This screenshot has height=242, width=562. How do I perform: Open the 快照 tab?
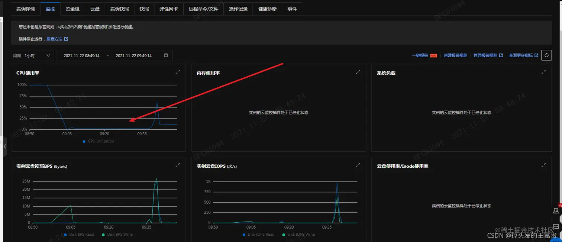coord(144,9)
